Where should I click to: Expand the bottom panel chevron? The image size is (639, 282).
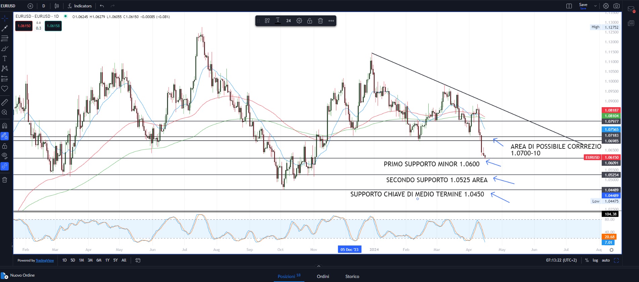click(319, 266)
